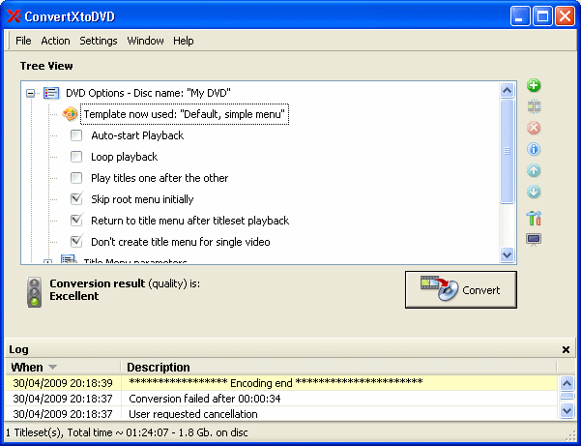Click the preview monitor icon
The height and width of the screenshot is (446, 581).
tap(534, 240)
